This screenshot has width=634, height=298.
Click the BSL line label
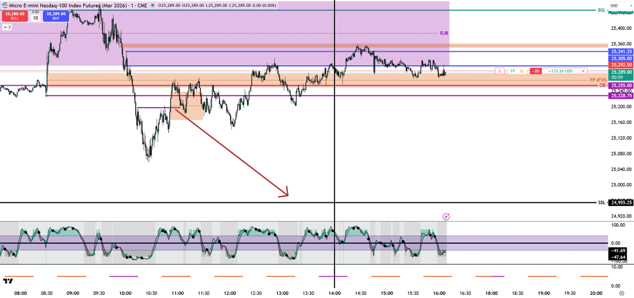602,10
